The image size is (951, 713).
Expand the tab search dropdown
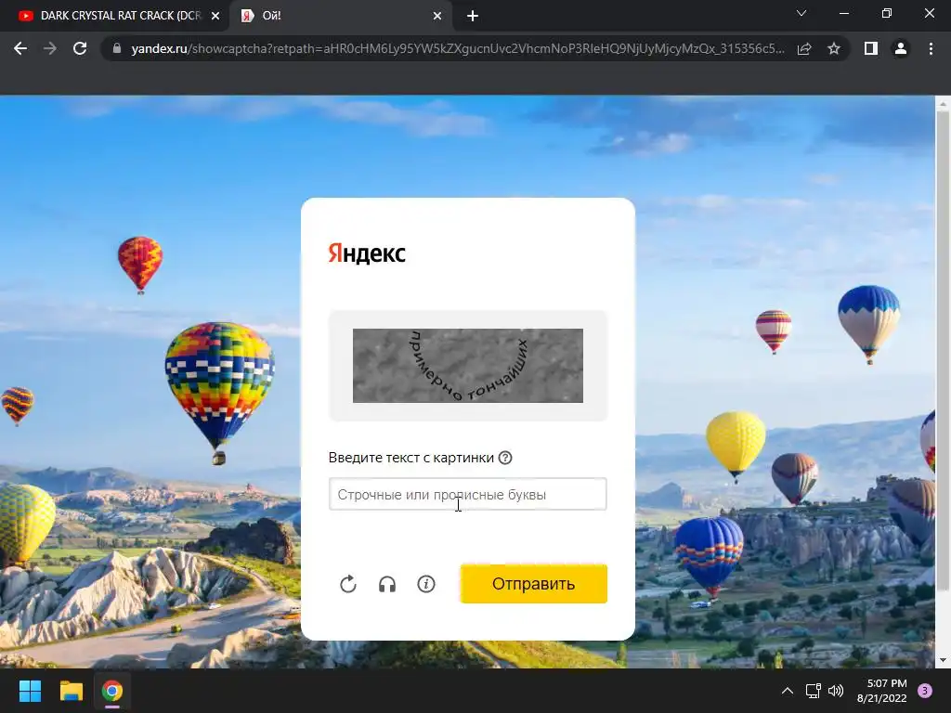pyautogui.click(x=801, y=13)
